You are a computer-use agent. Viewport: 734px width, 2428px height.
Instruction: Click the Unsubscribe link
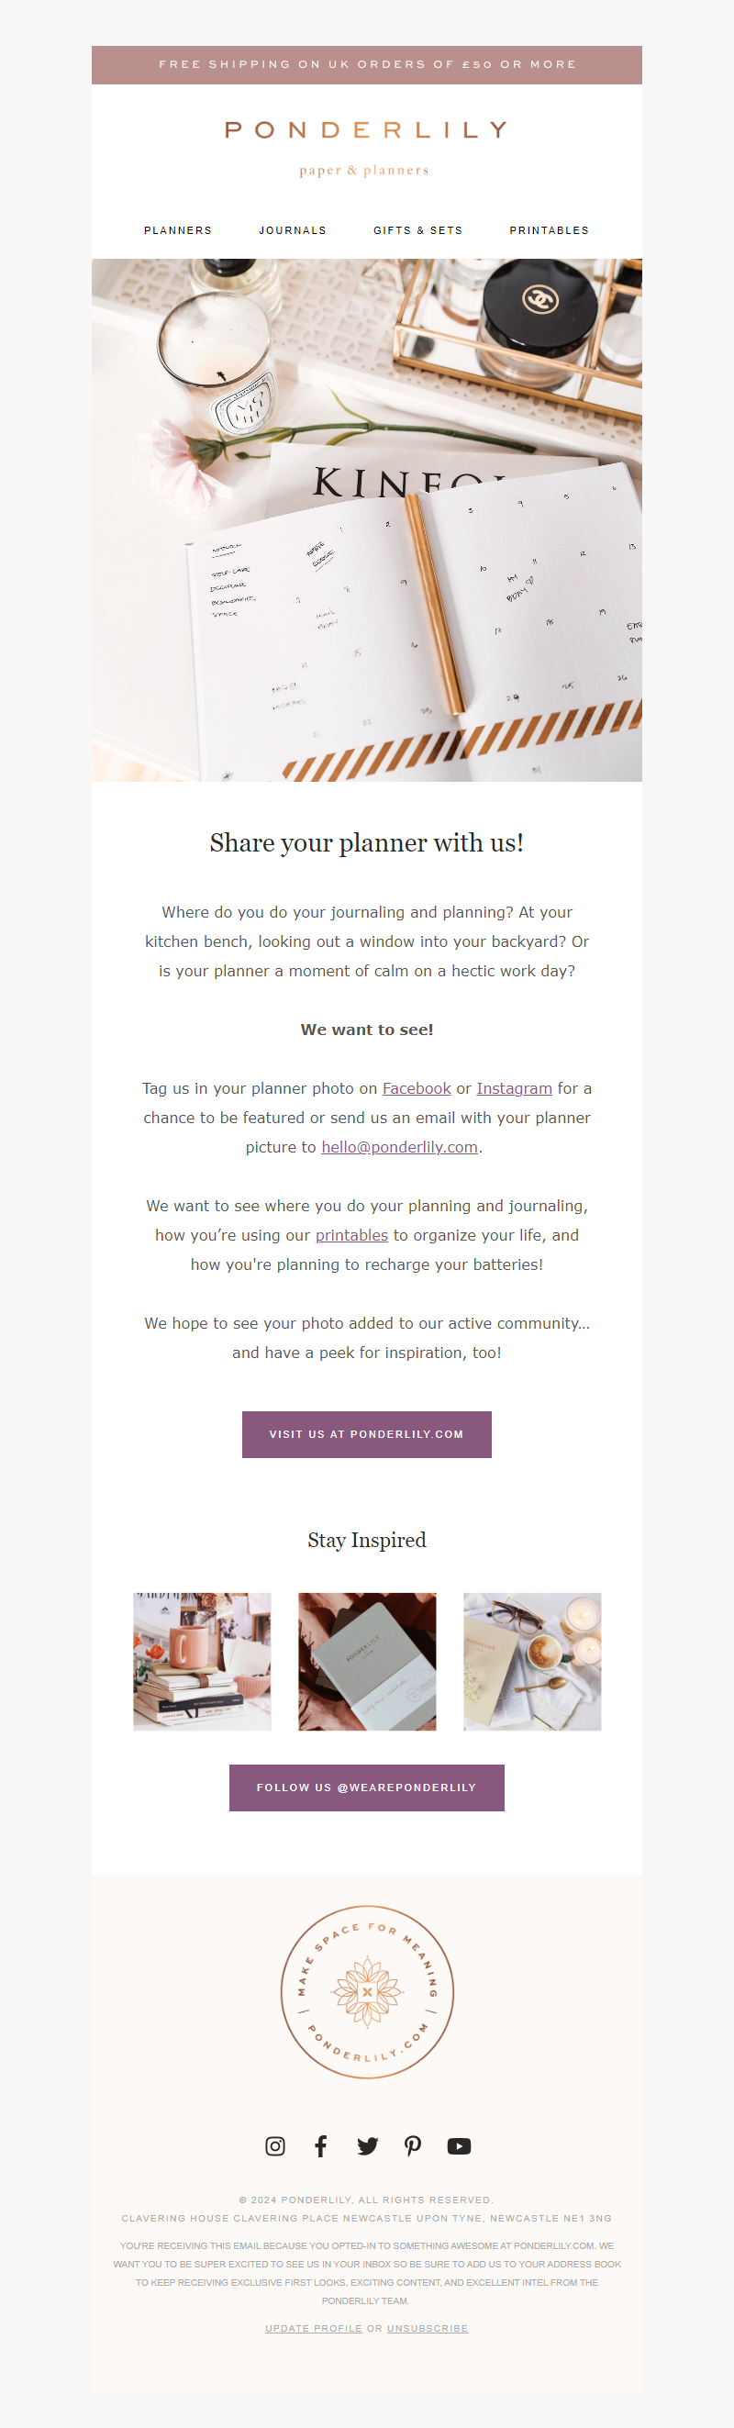tap(428, 2328)
